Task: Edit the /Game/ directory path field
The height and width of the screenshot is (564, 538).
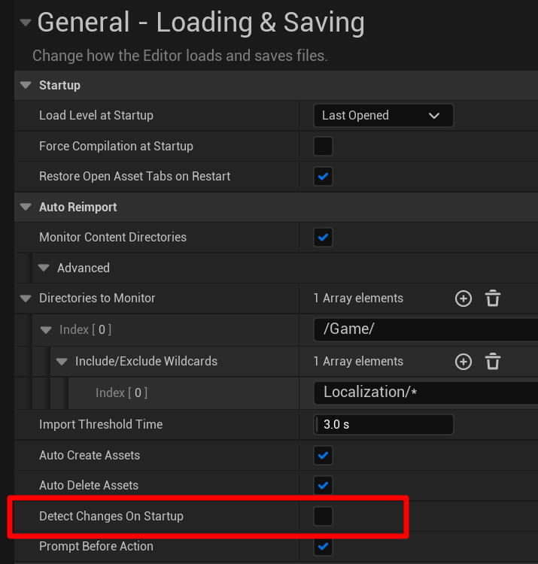Action: (426, 329)
